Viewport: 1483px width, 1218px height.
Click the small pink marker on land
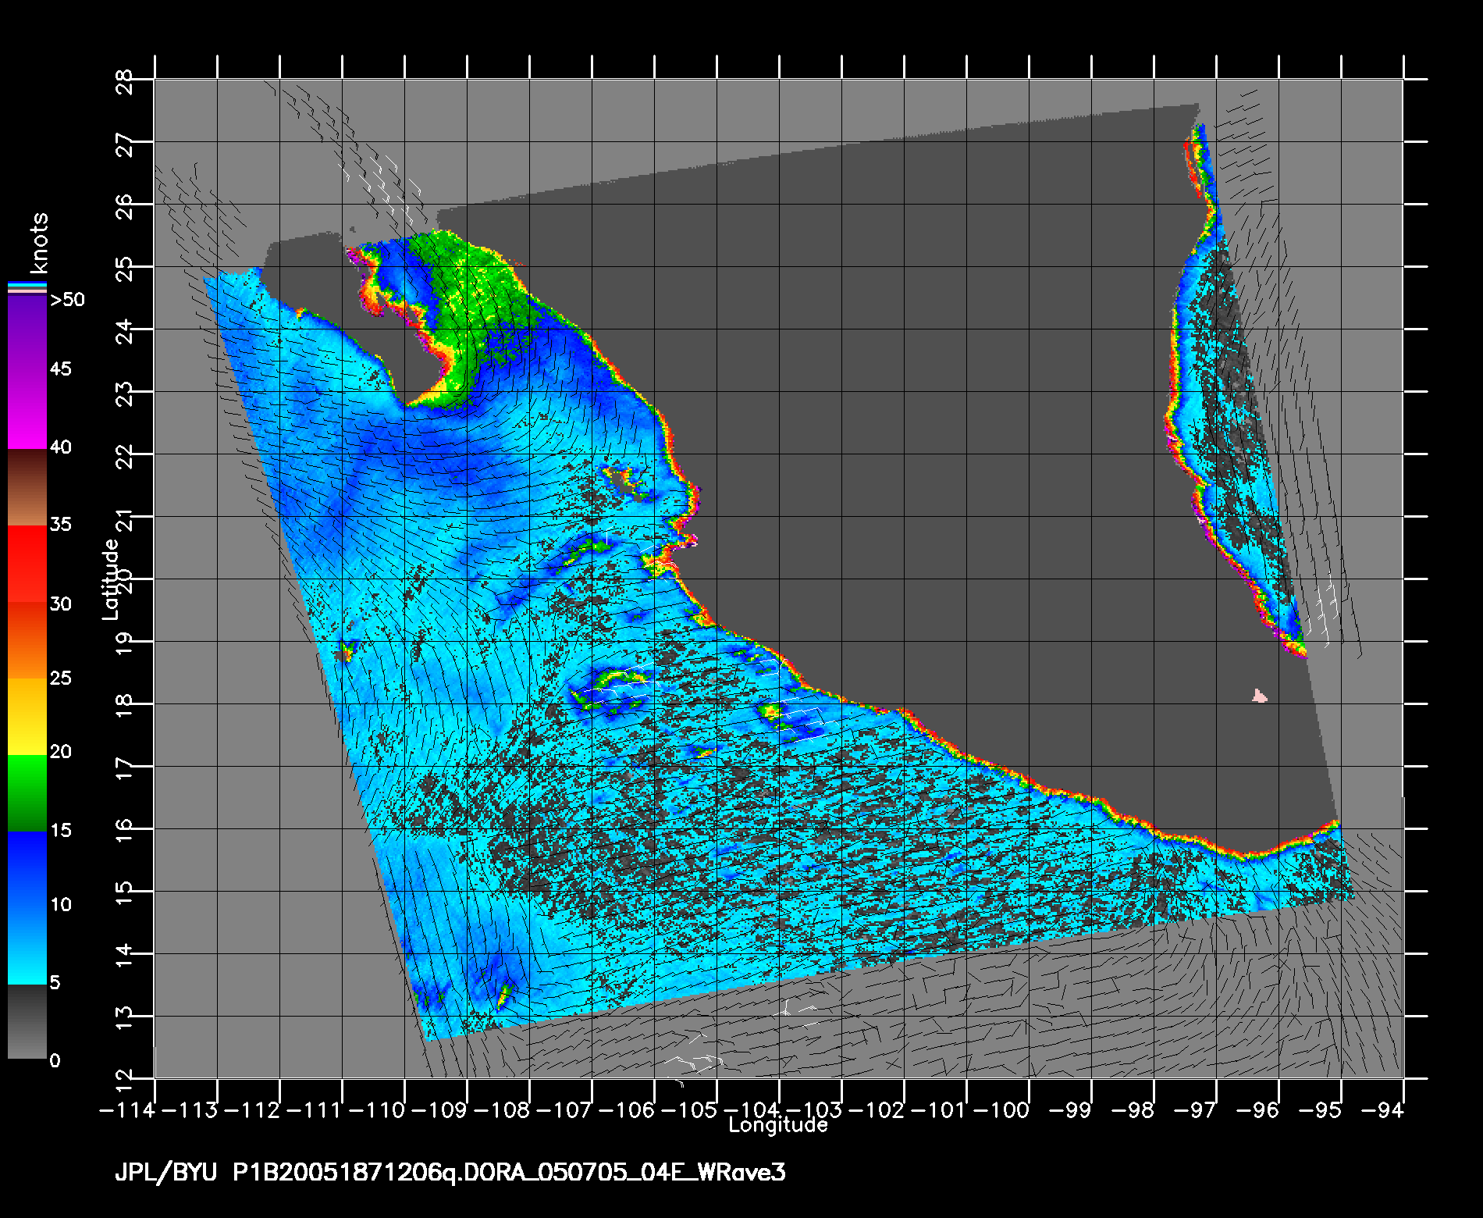coord(1258,695)
